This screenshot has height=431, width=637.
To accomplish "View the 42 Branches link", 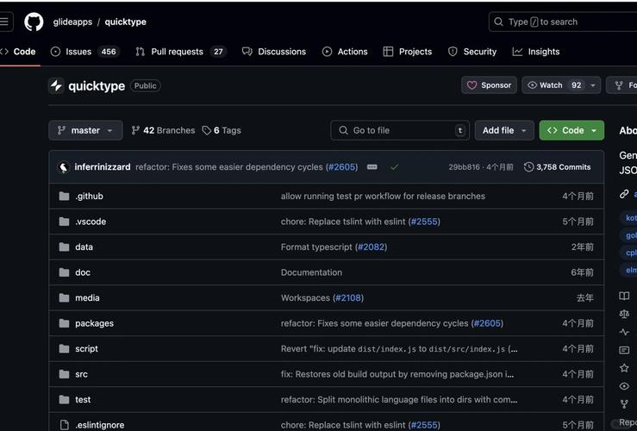I will 163,130.
